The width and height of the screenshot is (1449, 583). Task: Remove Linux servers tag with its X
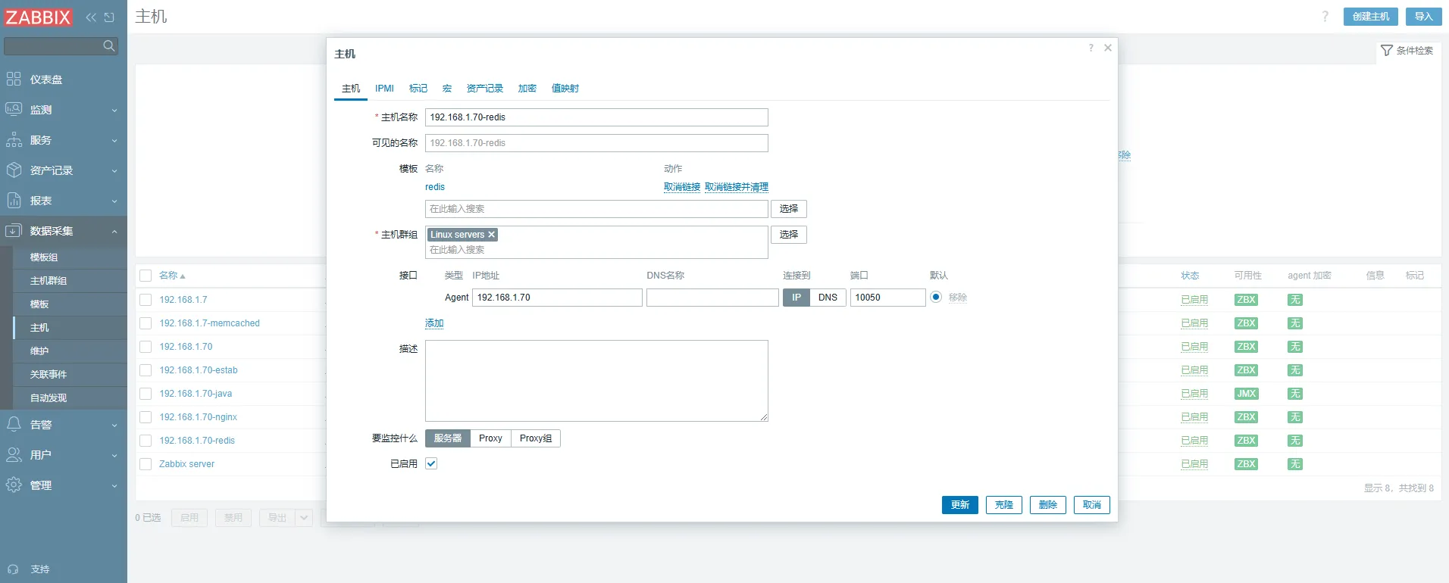(491, 235)
